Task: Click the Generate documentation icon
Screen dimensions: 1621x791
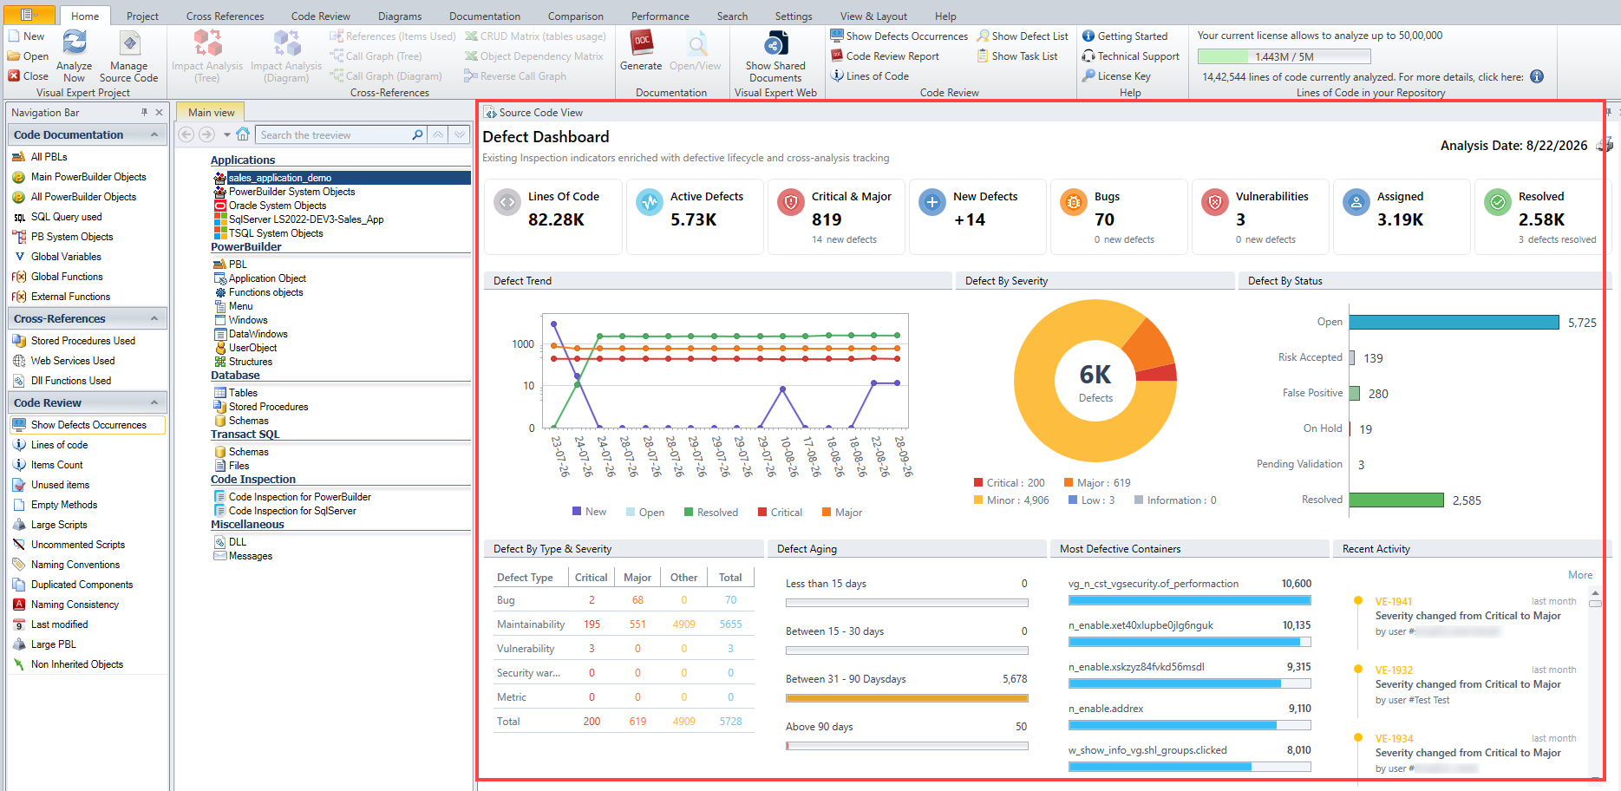Action: tap(642, 43)
